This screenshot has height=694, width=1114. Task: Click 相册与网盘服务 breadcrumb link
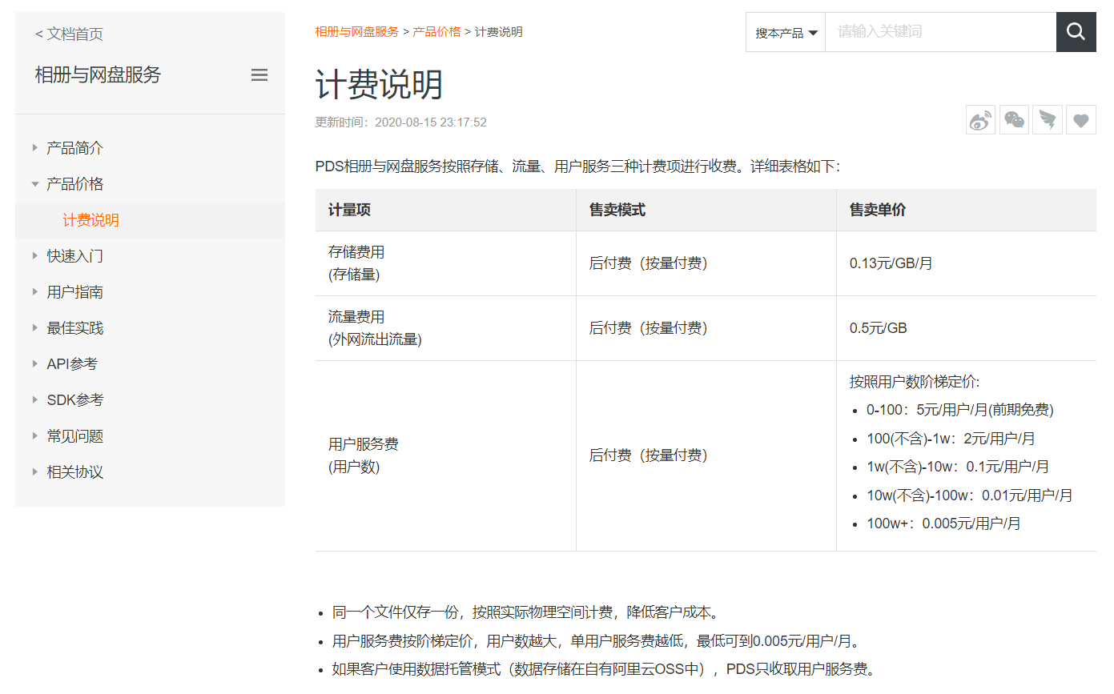(x=356, y=32)
